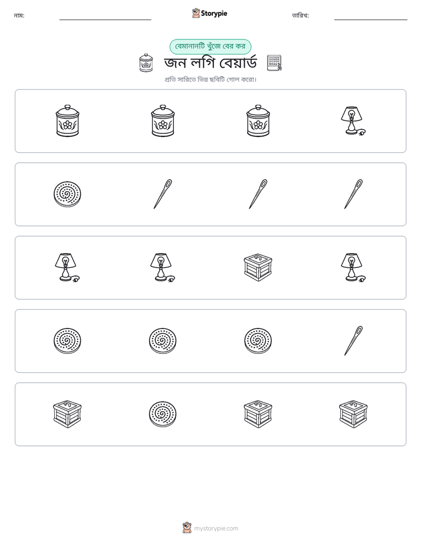Click the নাম name input line
The image size is (421, 545).
(105, 19)
